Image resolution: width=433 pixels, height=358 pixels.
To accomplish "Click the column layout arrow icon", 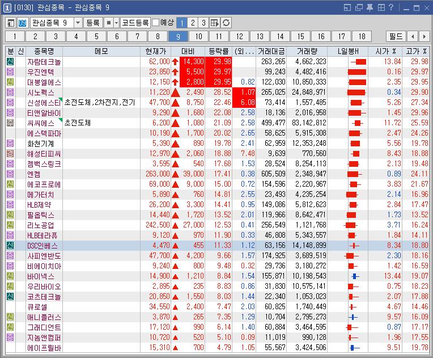I will pyautogui.click(x=215, y=23).
